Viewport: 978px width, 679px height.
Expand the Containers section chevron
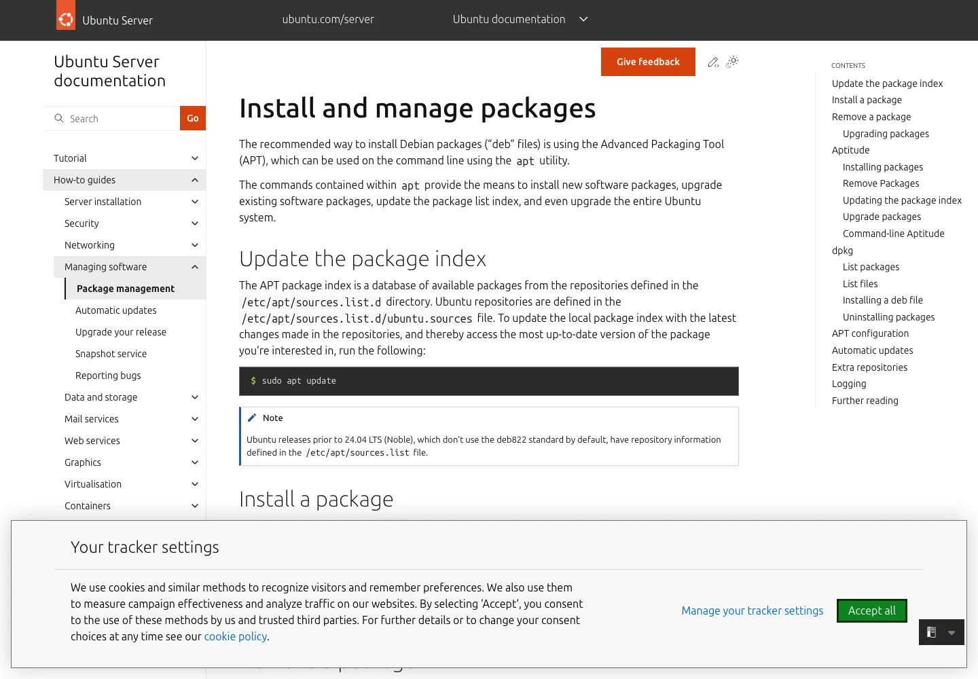195,506
